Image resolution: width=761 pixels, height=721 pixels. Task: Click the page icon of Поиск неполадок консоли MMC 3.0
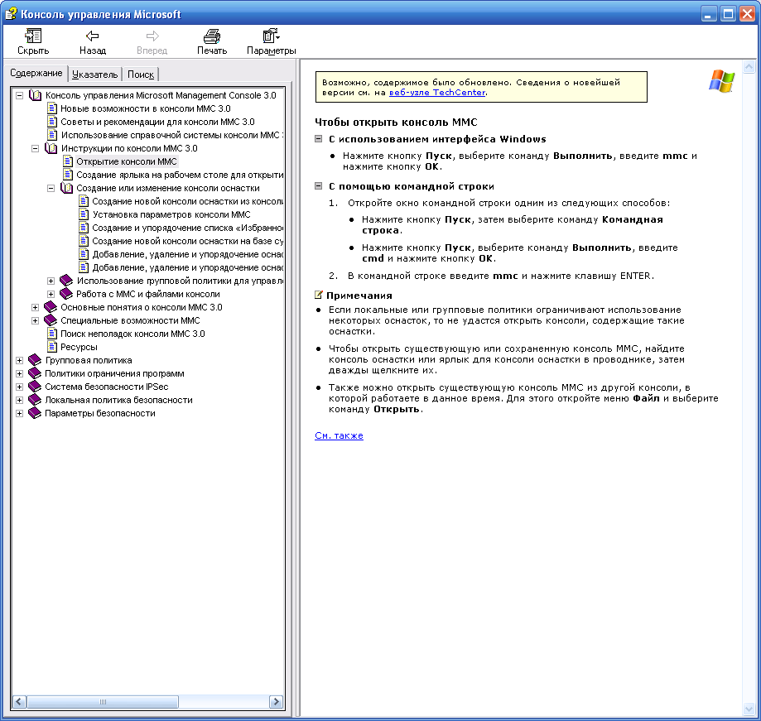point(52,334)
